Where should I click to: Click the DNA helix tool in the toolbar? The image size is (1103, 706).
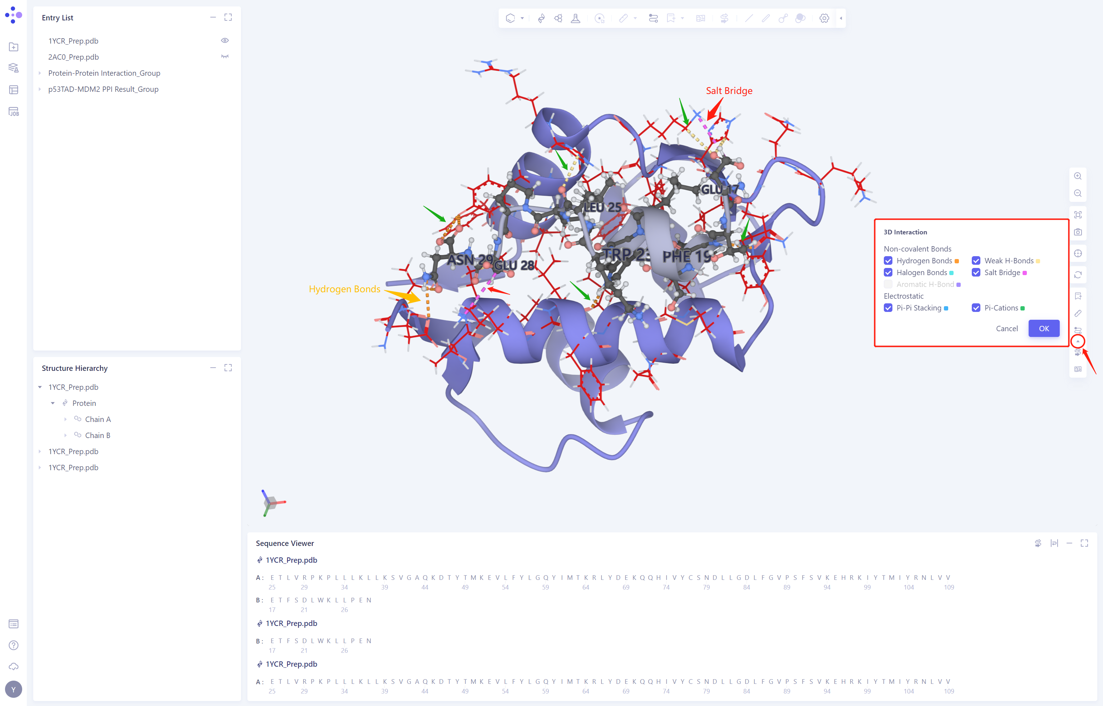tap(541, 18)
